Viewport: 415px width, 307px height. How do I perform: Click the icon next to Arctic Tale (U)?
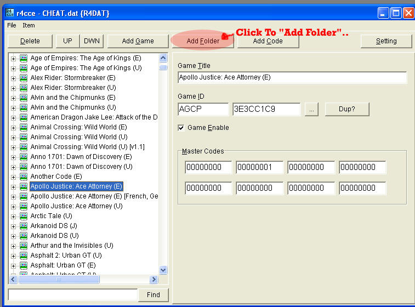click(x=24, y=216)
